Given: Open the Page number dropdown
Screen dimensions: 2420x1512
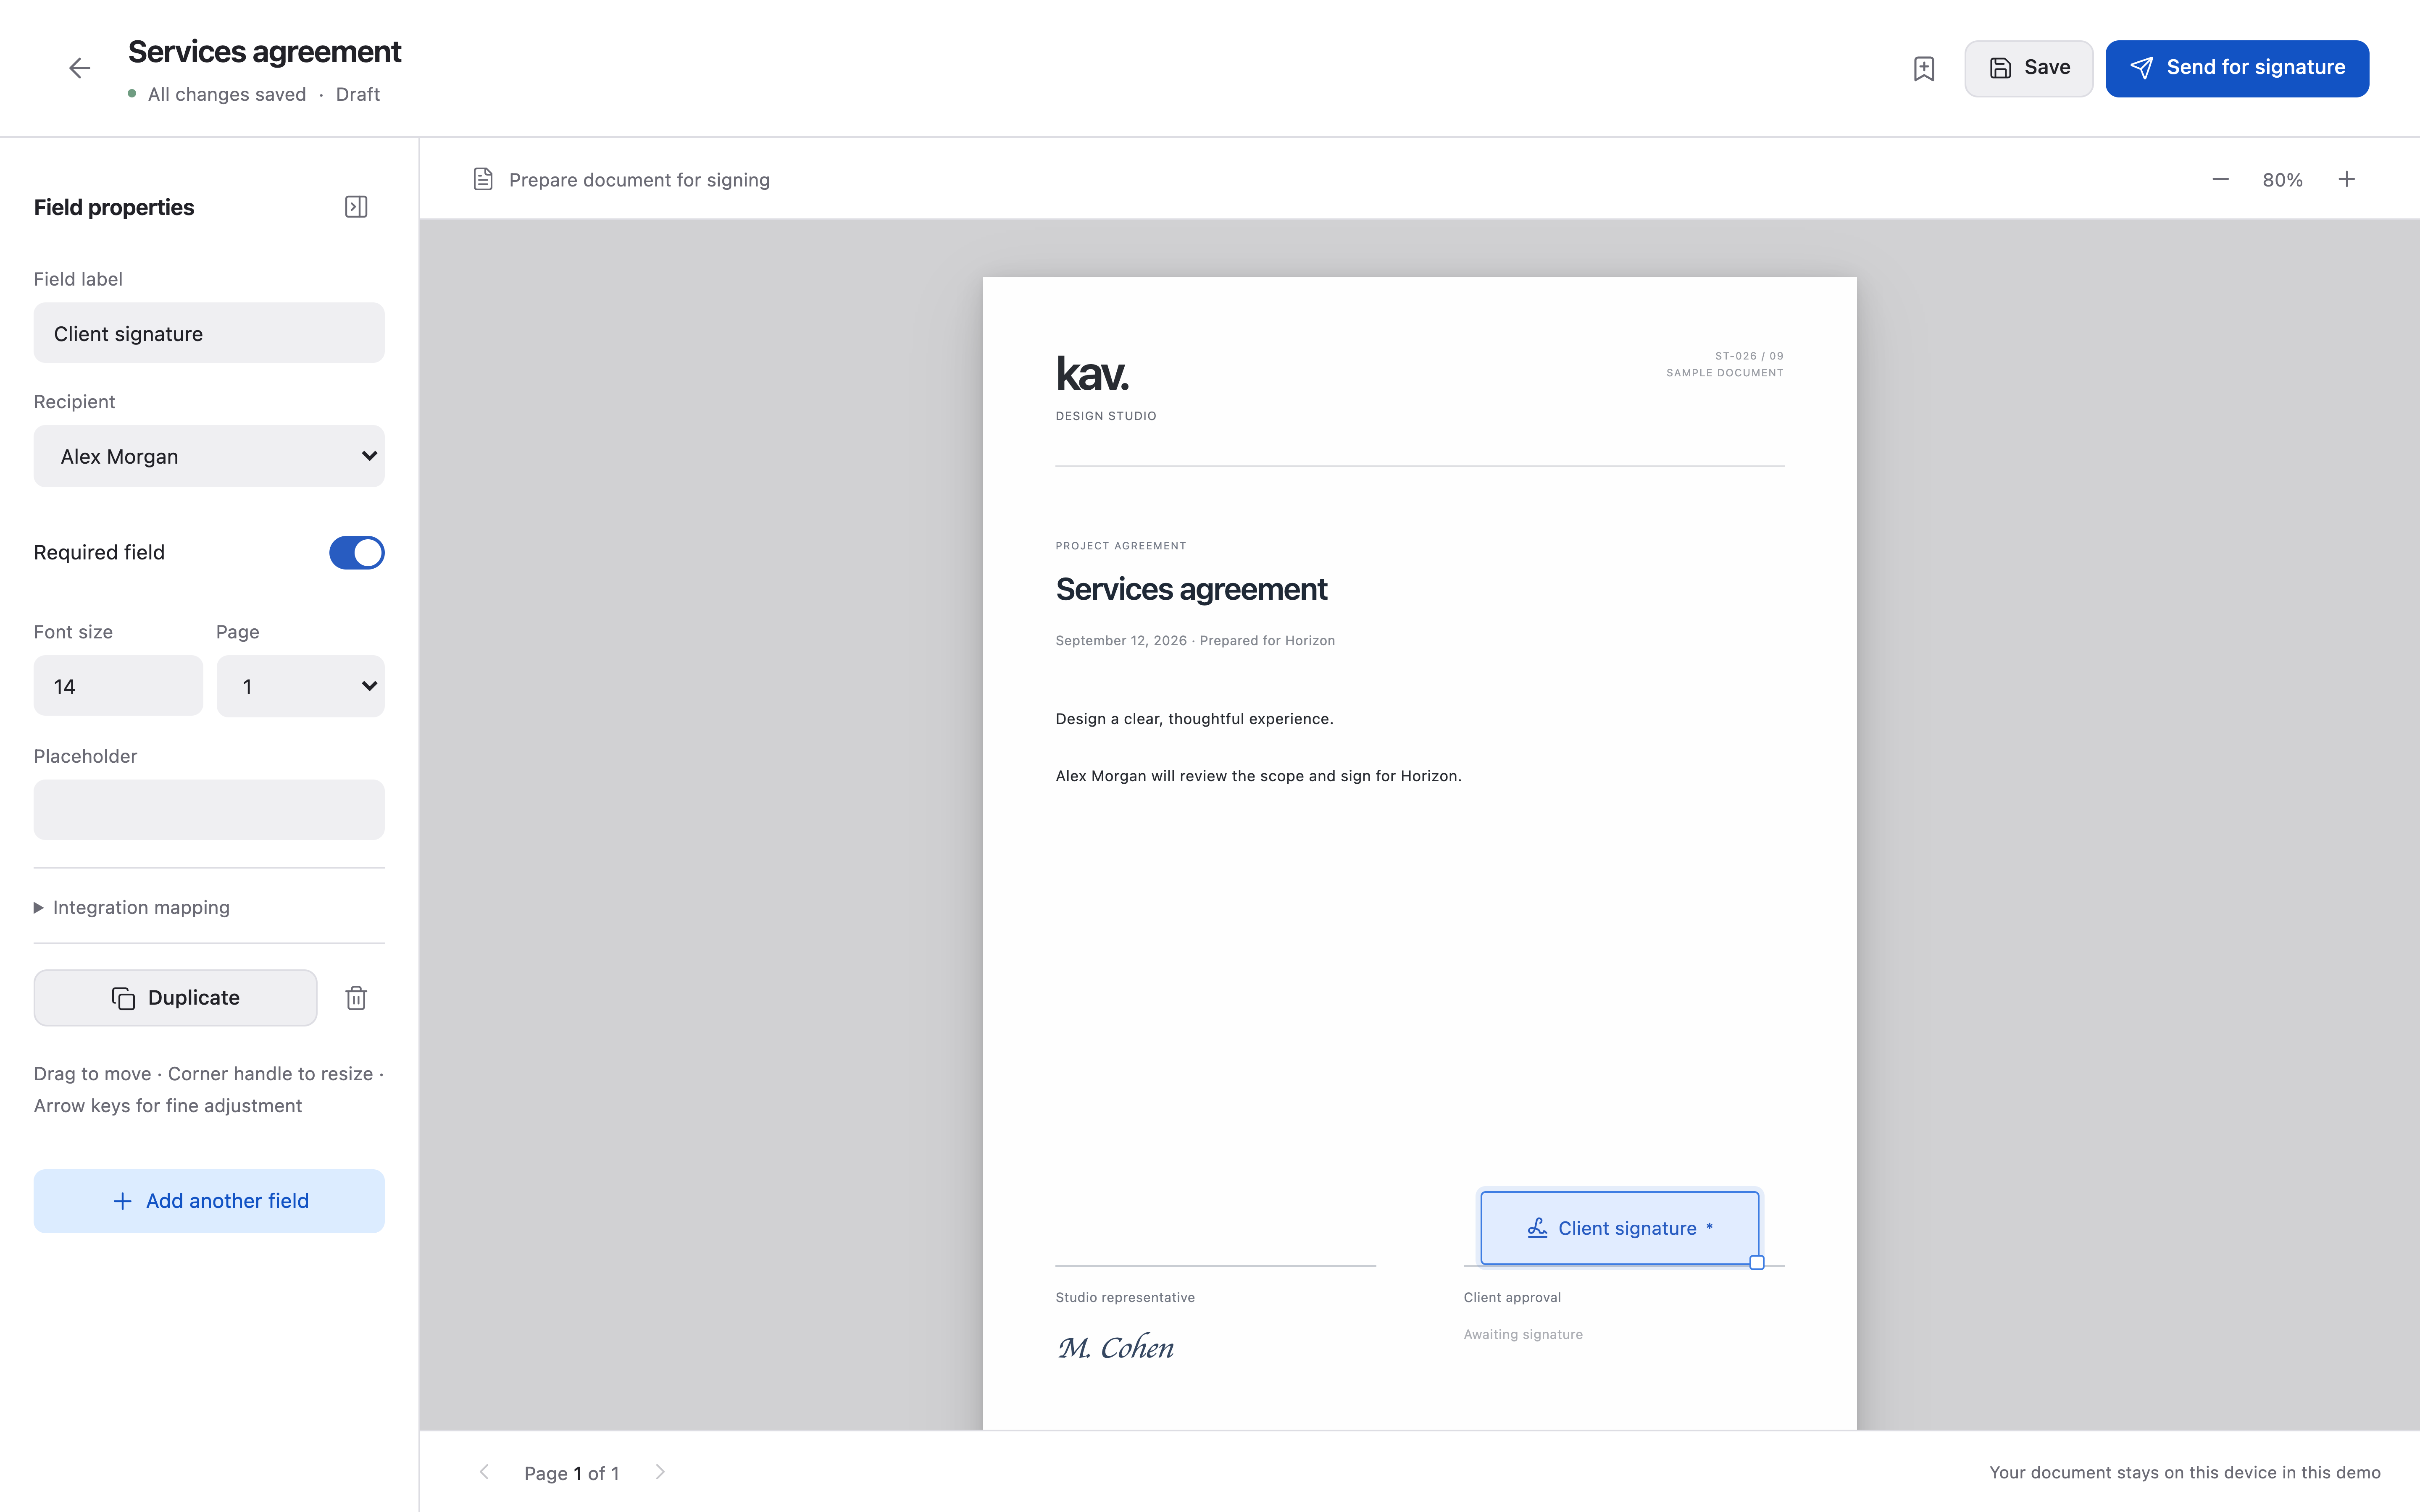Looking at the screenshot, I should click(x=300, y=686).
